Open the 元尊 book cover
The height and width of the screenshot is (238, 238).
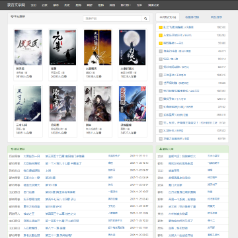pyautogui.click(x=63, y=48)
